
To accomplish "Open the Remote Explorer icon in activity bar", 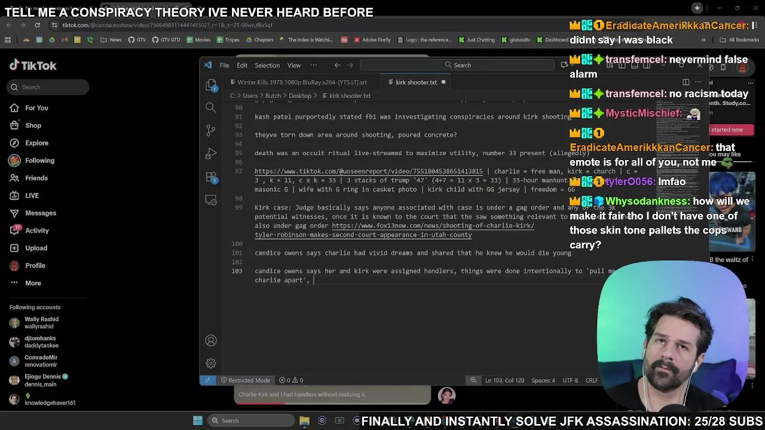I will click(211, 199).
